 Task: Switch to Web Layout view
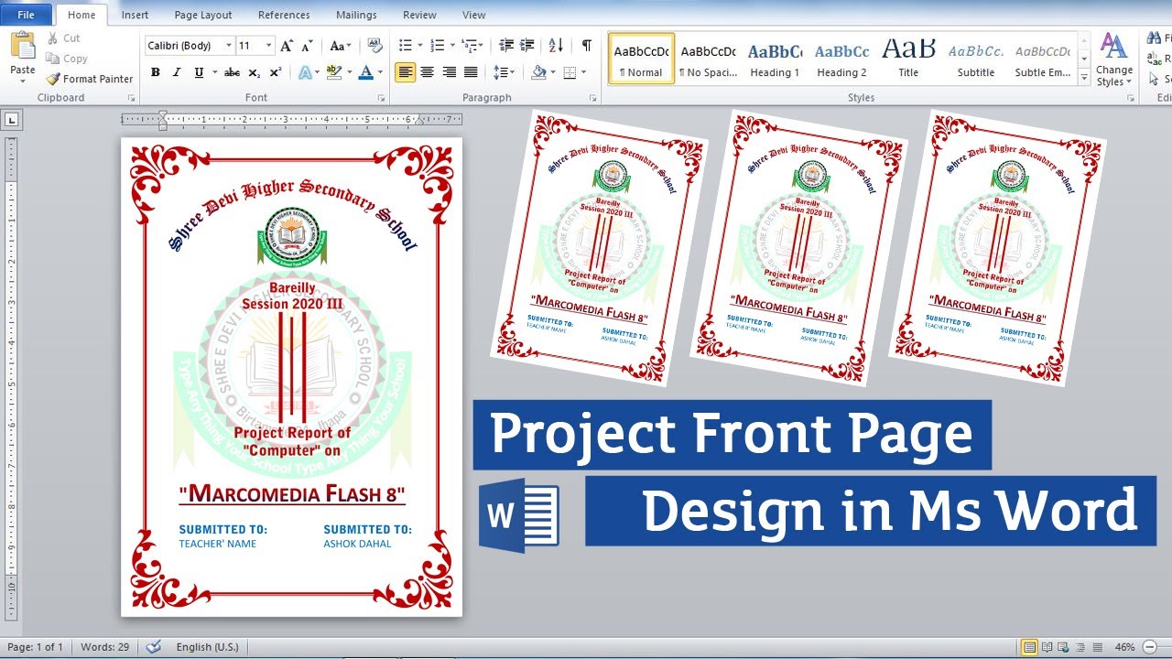[1064, 647]
